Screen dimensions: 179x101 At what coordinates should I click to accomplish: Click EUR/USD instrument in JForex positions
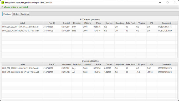[65, 72]
